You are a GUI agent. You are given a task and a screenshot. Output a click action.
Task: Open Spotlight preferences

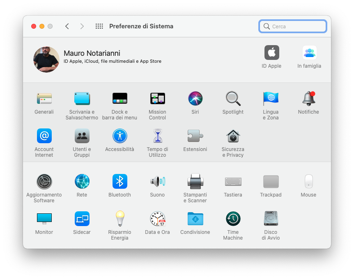tap(233, 98)
